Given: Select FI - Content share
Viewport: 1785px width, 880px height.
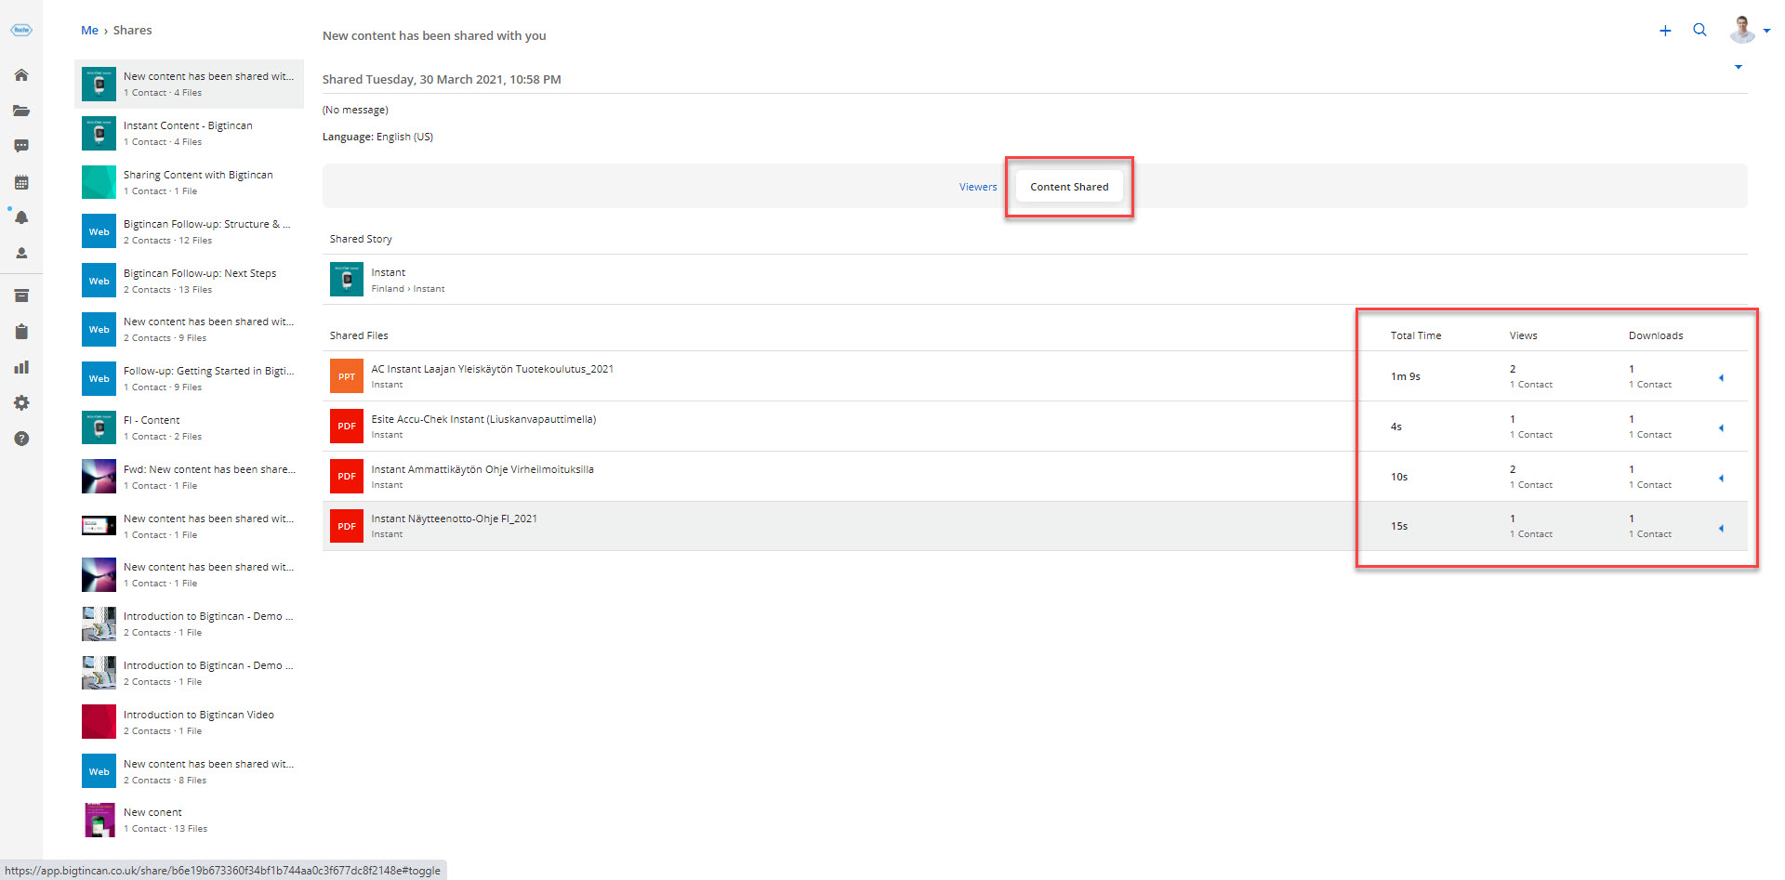Looking at the screenshot, I should tap(189, 427).
